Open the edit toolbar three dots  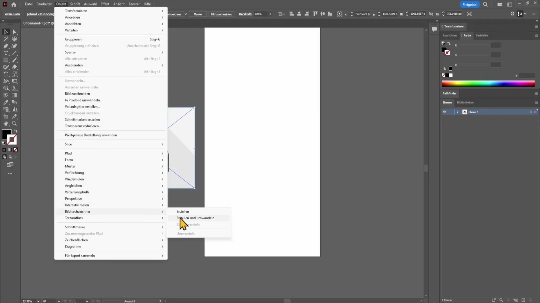tap(10, 174)
